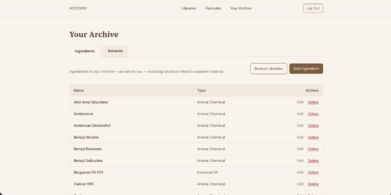
Task: Delete the Ambretone ingredient
Action: click(313, 114)
